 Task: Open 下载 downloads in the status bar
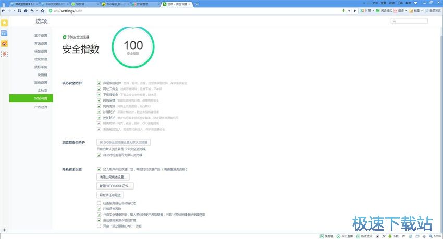393,236
